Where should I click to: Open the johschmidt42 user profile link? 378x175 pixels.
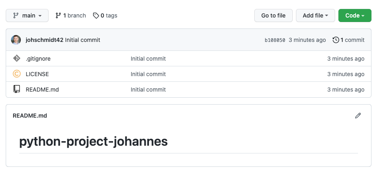pos(44,40)
